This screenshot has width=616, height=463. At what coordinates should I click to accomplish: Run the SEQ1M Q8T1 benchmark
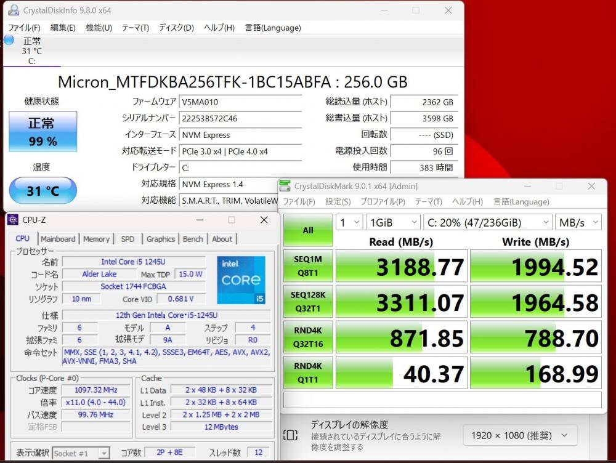308,266
